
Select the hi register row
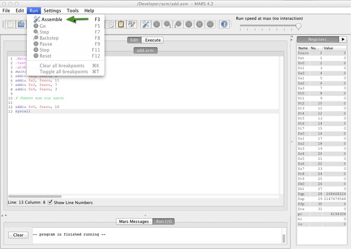tap(322, 219)
